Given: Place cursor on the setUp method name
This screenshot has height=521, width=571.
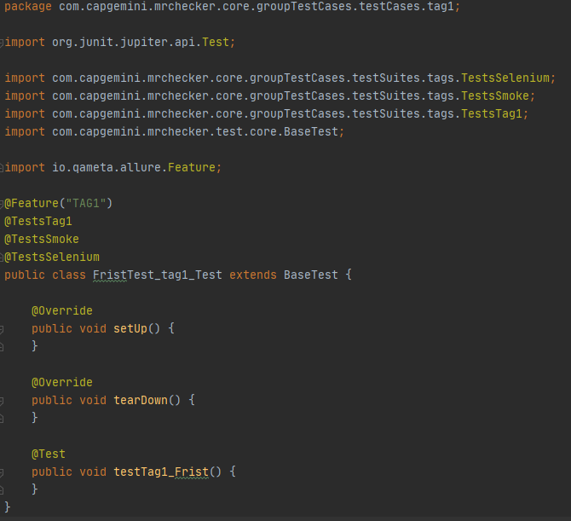Looking at the screenshot, I should point(130,328).
